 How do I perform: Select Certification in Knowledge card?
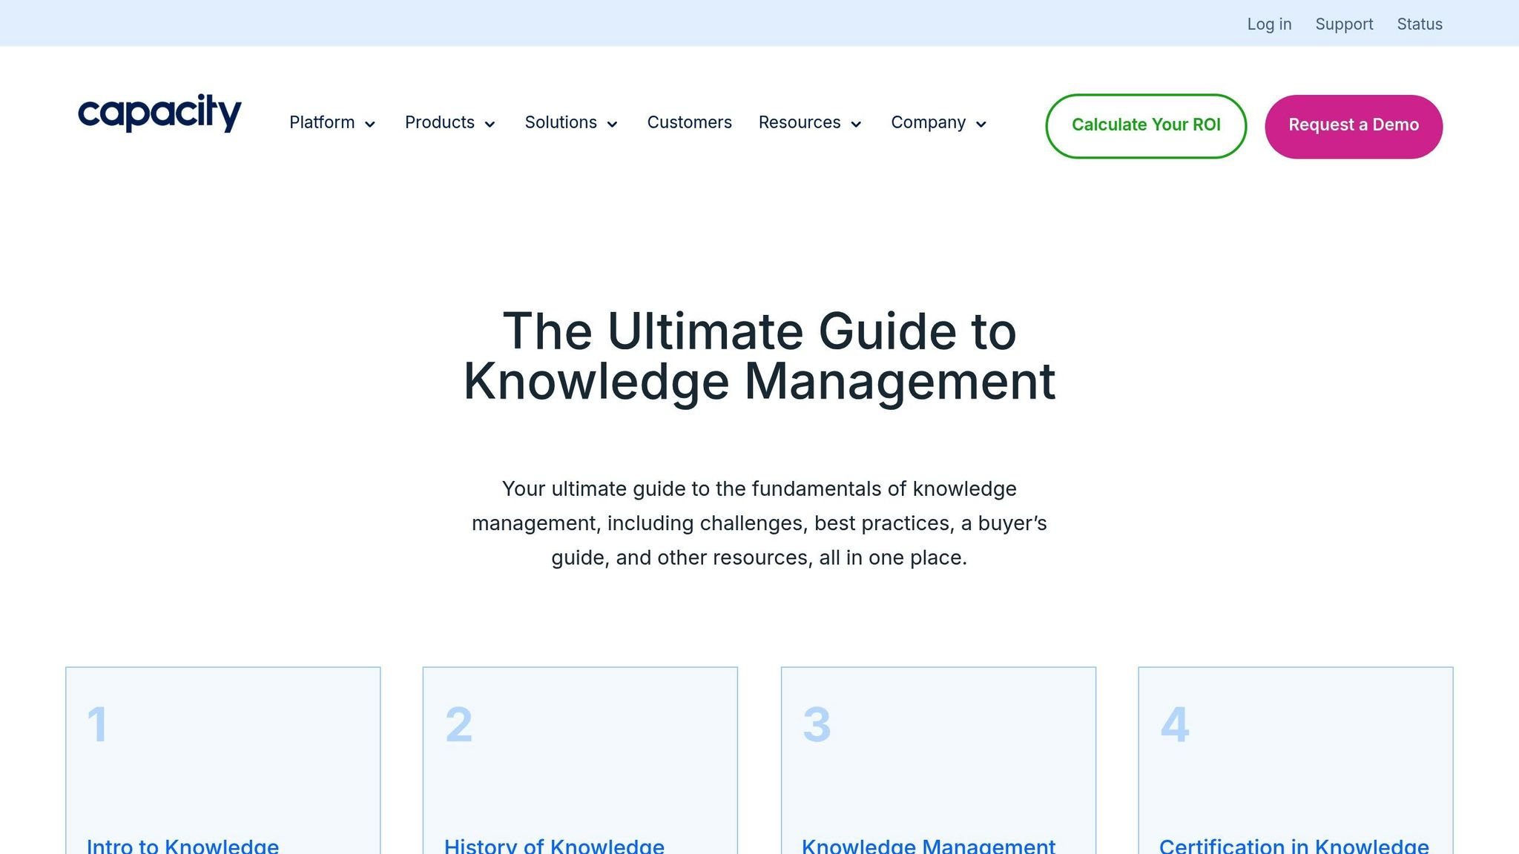pyautogui.click(x=1294, y=845)
